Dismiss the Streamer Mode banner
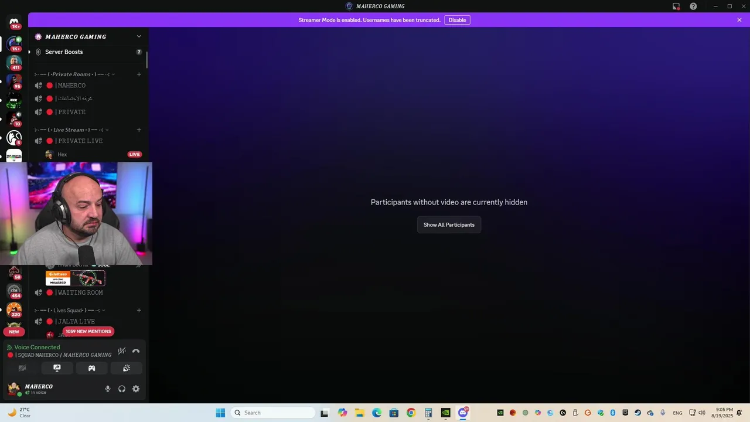This screenshot has height=422, width=750. click(x=739, y=20)
